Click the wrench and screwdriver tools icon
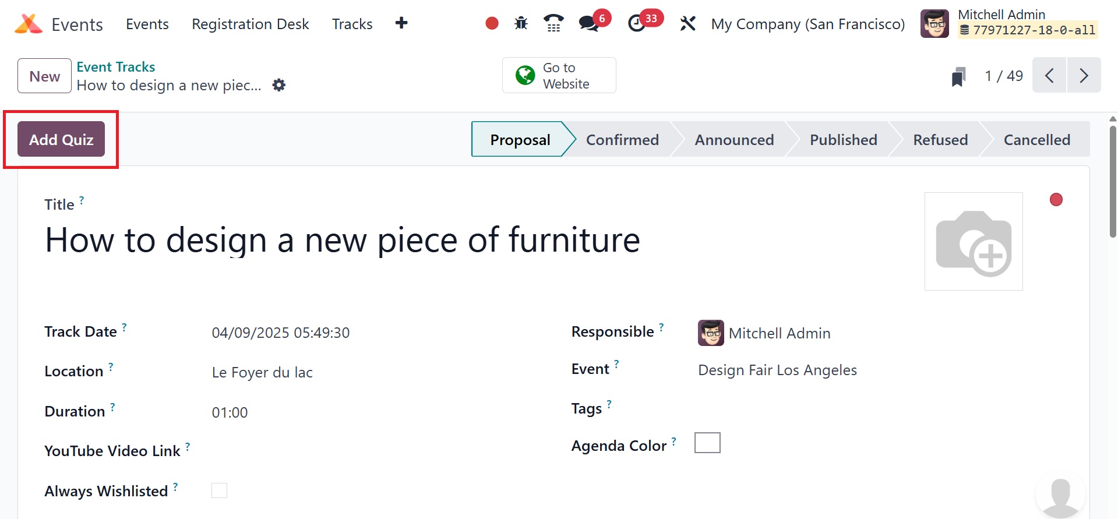 (687, 23)
